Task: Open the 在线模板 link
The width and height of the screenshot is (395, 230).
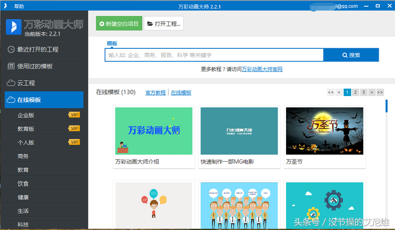Action: [x=181, y=92]
